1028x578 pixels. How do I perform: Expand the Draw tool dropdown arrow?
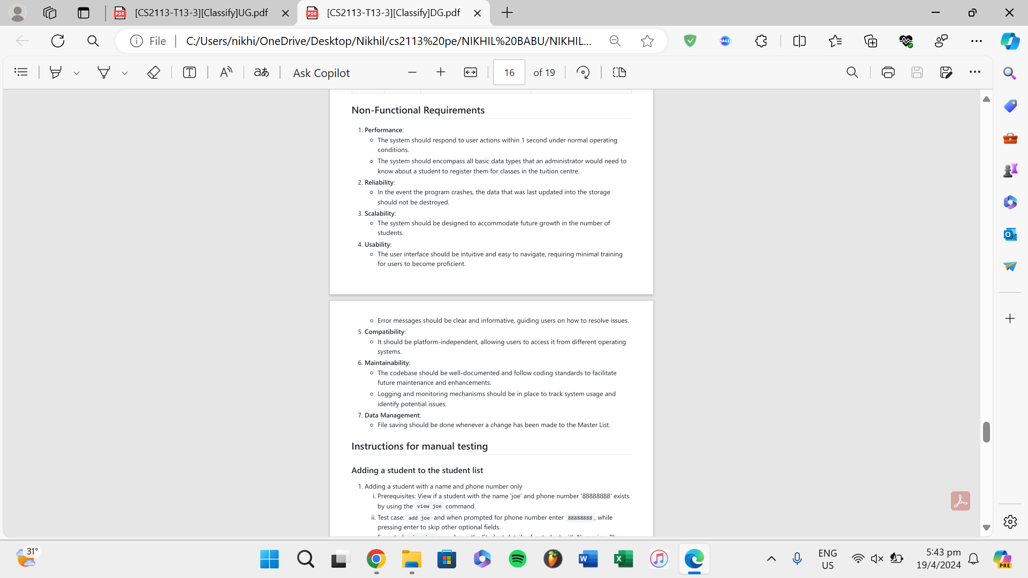[125, 73]
